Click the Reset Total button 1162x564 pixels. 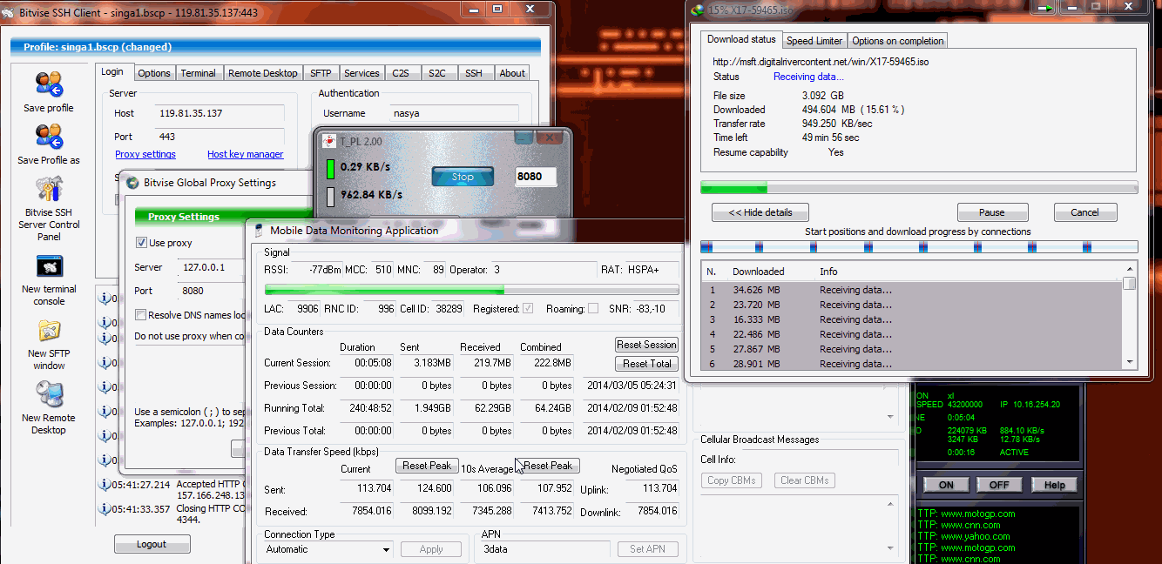click(x=646, y=364)
